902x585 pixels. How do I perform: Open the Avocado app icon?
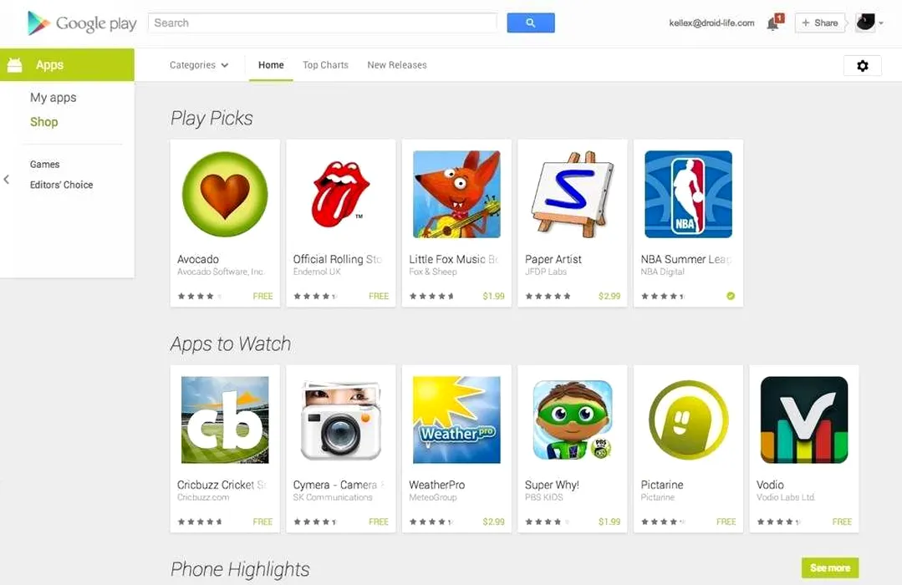(225, 194)
